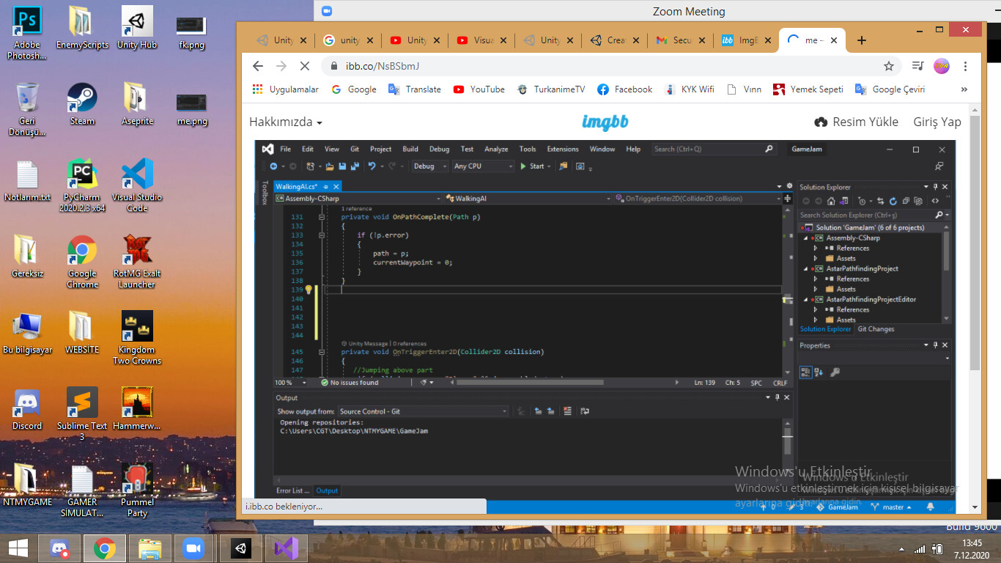Select the Gereksiz folder on desktop
Screen dimensions: 1001x563
[27, 257]
